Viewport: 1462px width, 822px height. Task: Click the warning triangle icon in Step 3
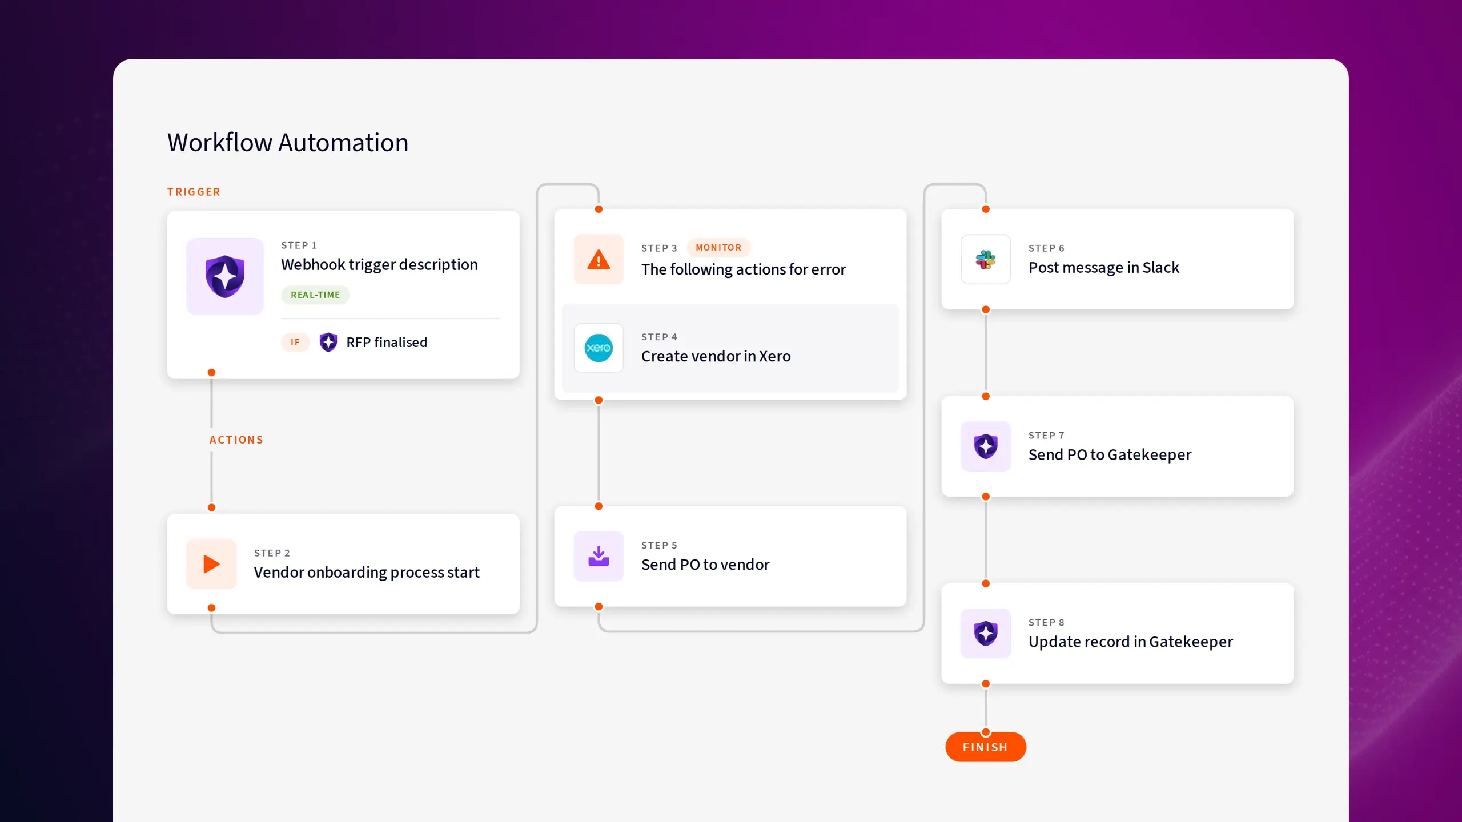click(599, 259)
